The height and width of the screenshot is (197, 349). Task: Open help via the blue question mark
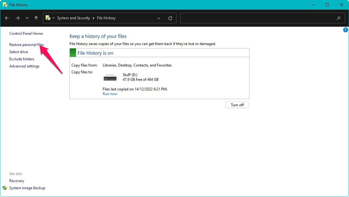coord(346,30)
